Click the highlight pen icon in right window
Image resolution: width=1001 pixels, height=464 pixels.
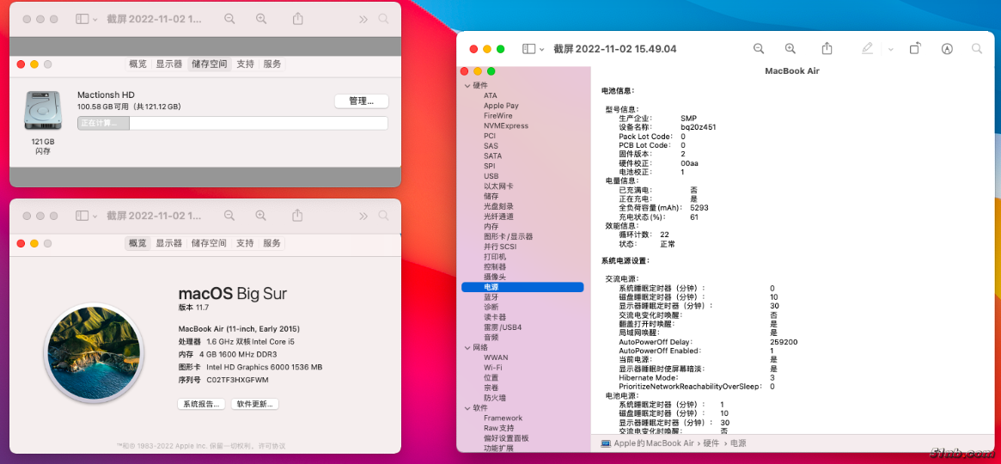click(x=867, y=49)
